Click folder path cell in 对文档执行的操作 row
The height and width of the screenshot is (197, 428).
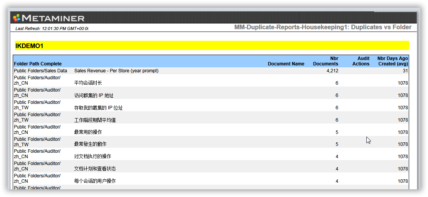[x=37, y=154]
